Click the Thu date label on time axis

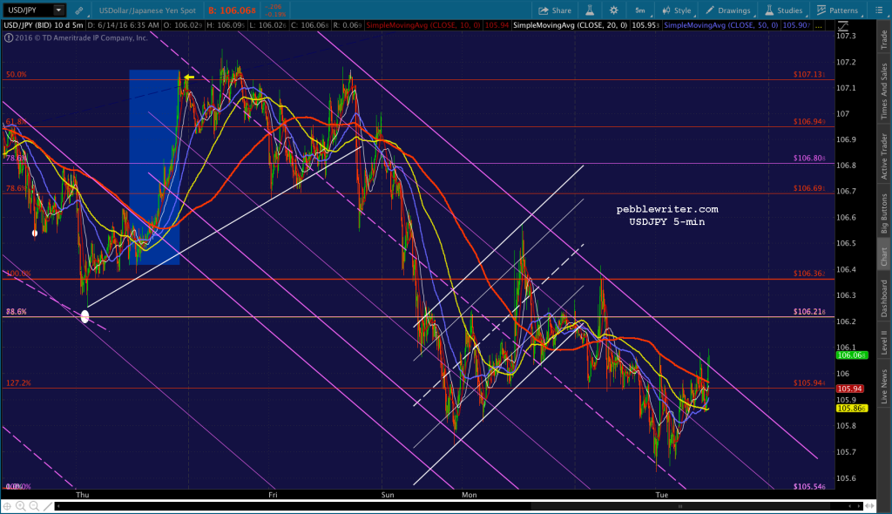(83, 495)
